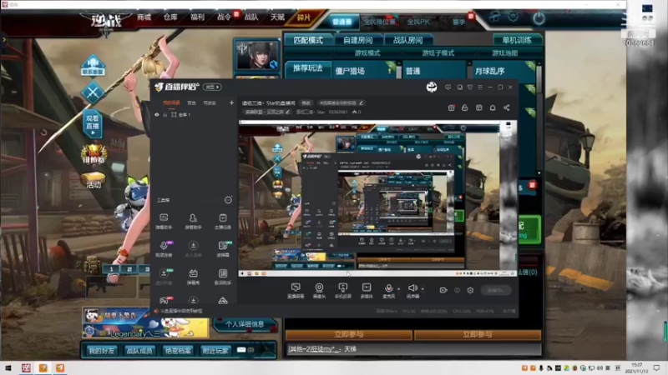The height and width of the screenshot is (375, 668).
Task: Click the 单机训练 button
Action: point(517,40)
